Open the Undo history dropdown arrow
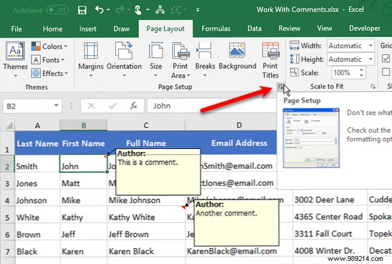Image resolution: width=392 pixels, height=264 pixels. click(108, 10)
